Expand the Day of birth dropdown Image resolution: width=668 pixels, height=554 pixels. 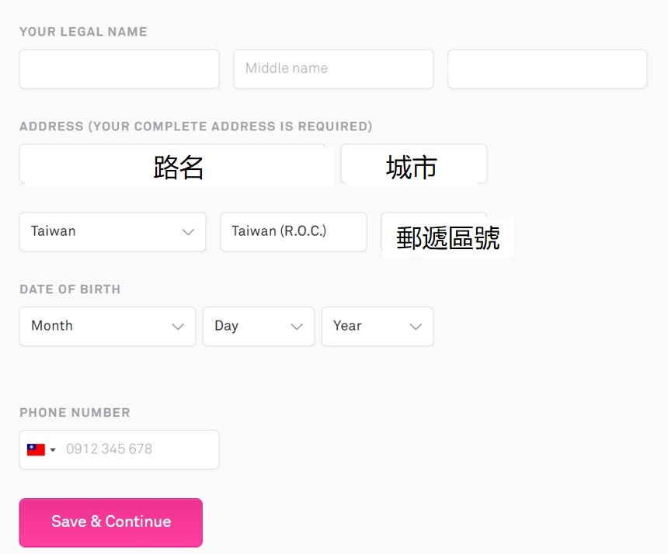coord(259,327)
